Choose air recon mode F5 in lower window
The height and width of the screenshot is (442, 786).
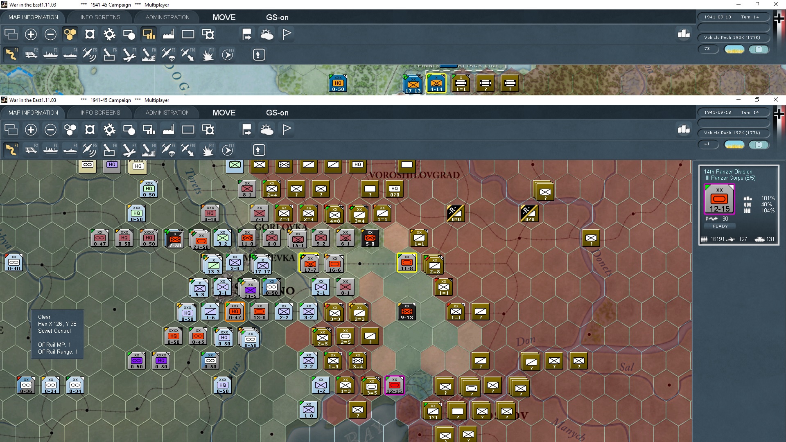tap(89, 150)
